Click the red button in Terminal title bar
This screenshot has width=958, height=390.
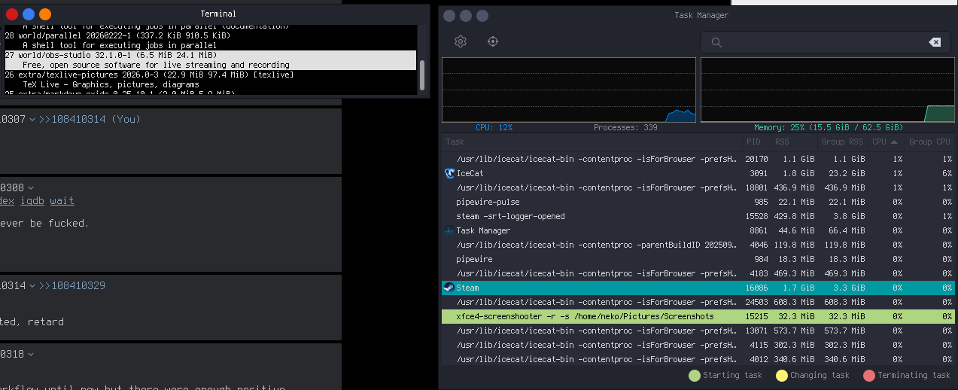(x=12, y=14)
